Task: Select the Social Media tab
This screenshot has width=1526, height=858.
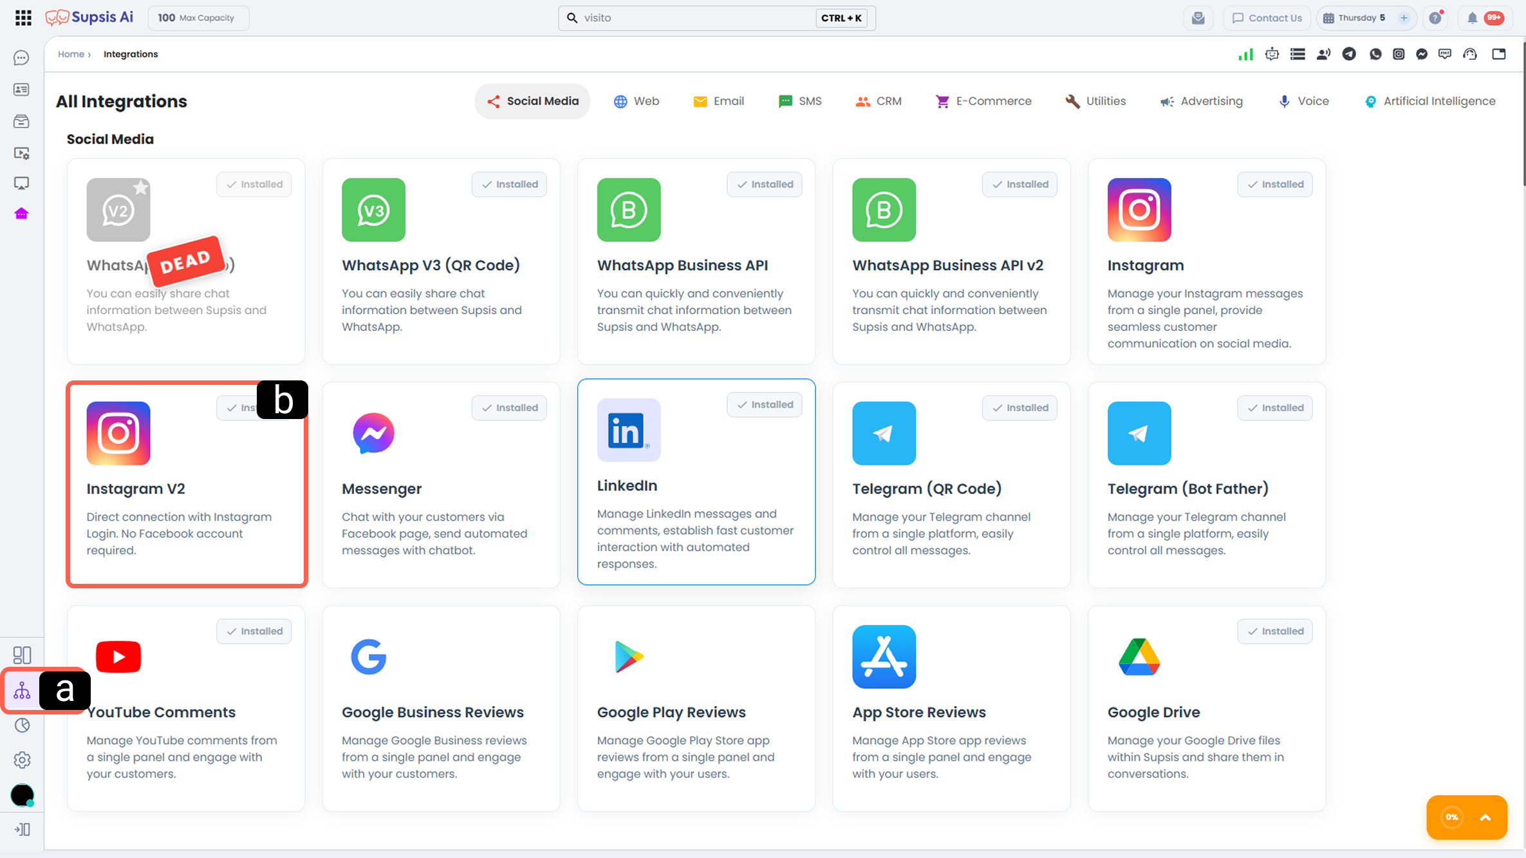Action: click(532, 101)
